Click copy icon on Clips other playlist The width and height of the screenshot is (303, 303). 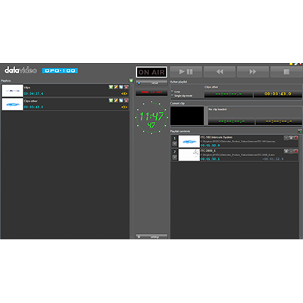click(121, 101)
